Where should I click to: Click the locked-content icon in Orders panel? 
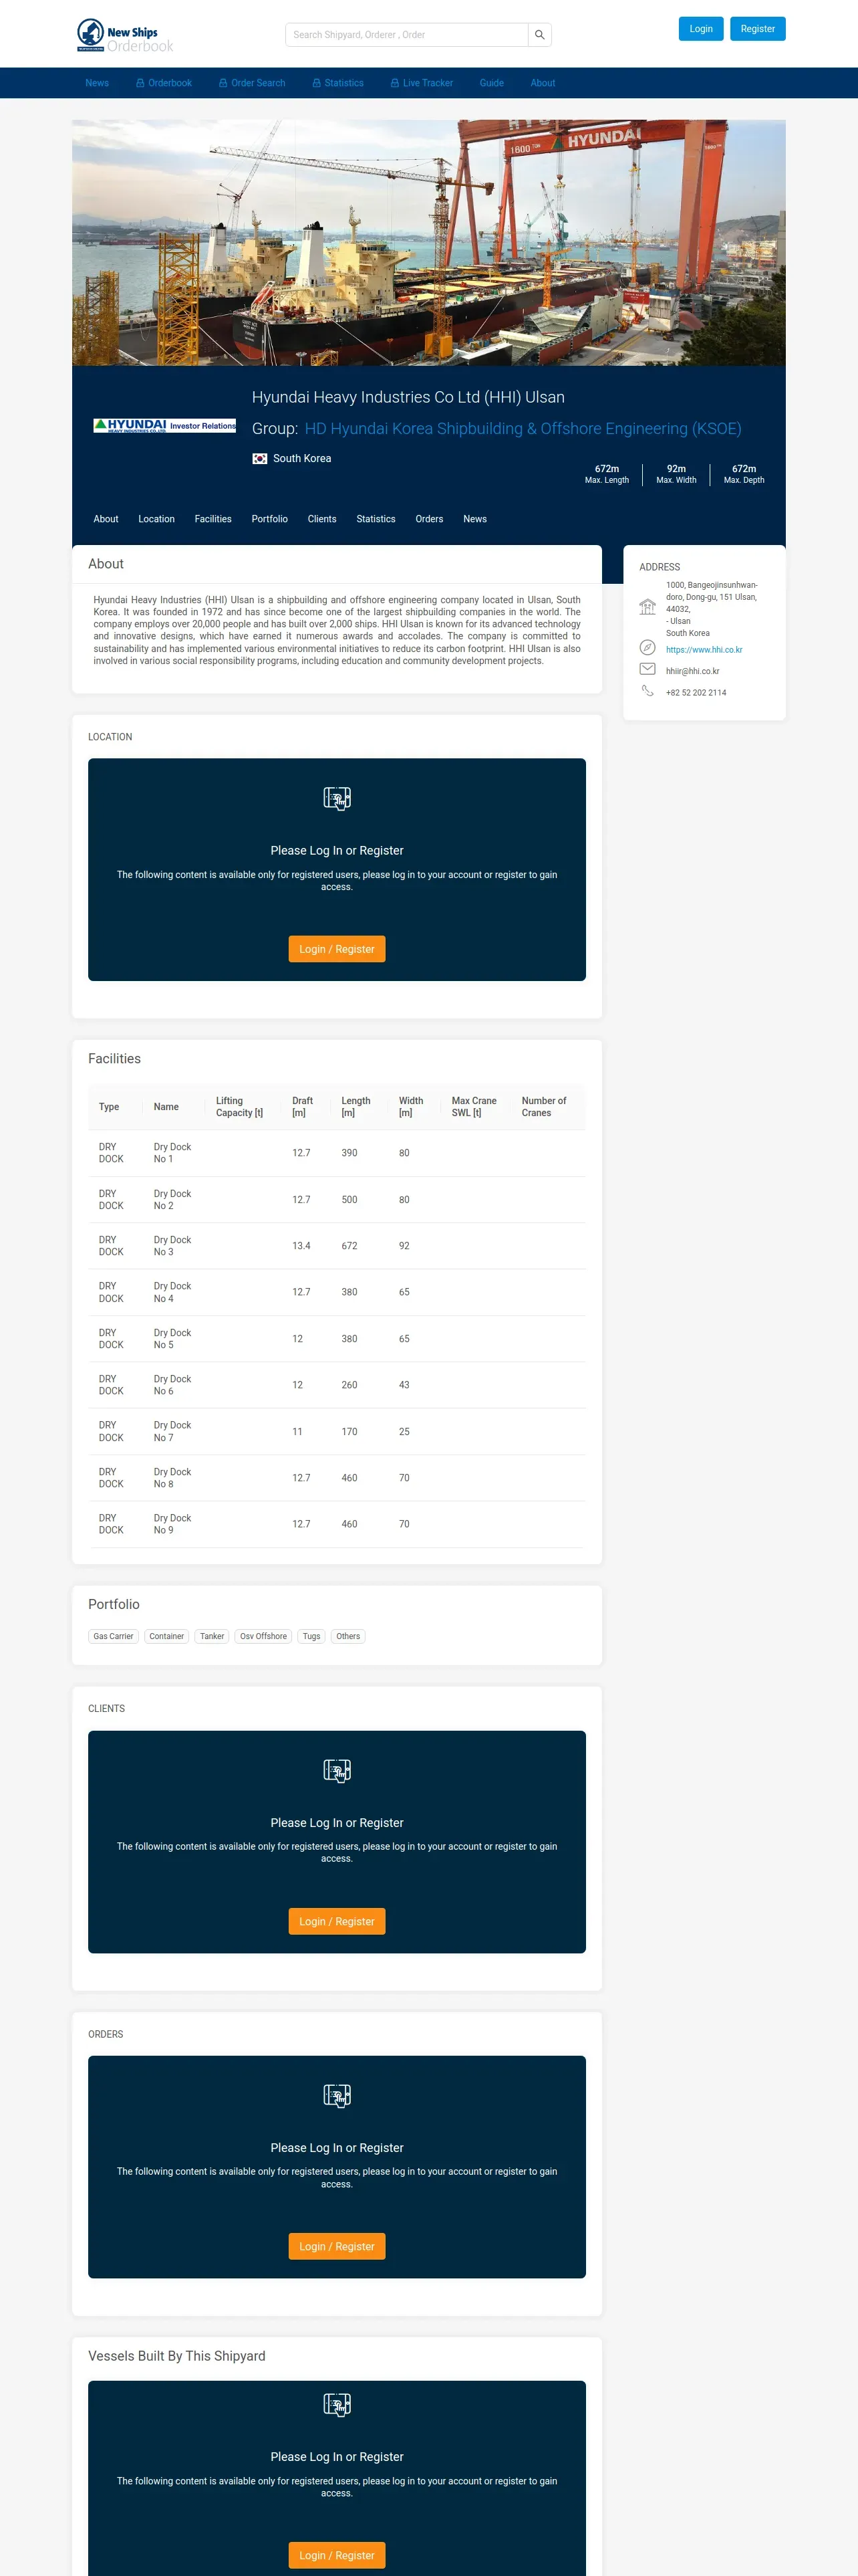click(337, 2095)
